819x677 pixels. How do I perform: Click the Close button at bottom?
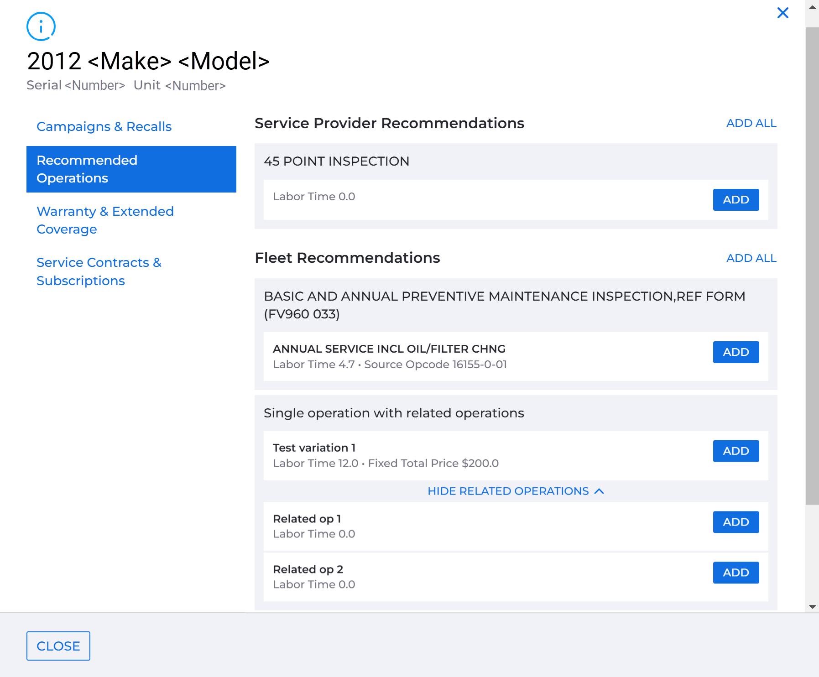[58, 646]
